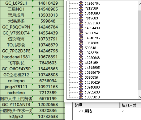Click the user icon beside 7649603
Viewport: 141px width, 120px height.
pos(81,18)
